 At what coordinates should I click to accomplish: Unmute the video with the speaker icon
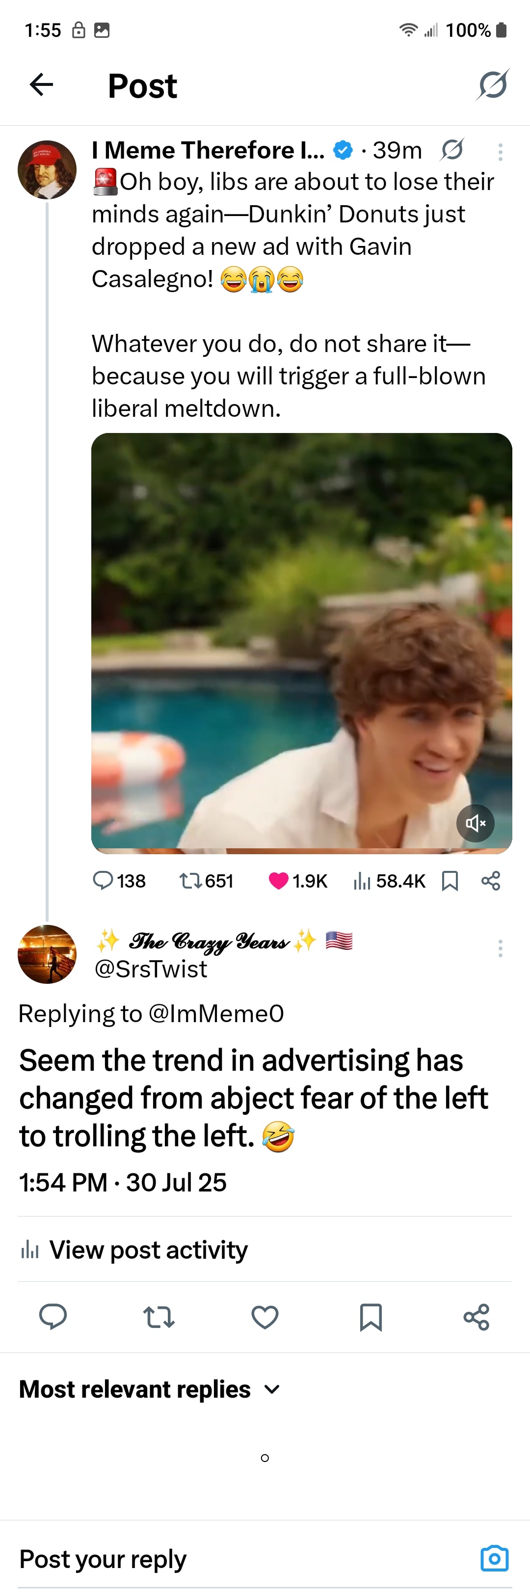coord(476,823)
